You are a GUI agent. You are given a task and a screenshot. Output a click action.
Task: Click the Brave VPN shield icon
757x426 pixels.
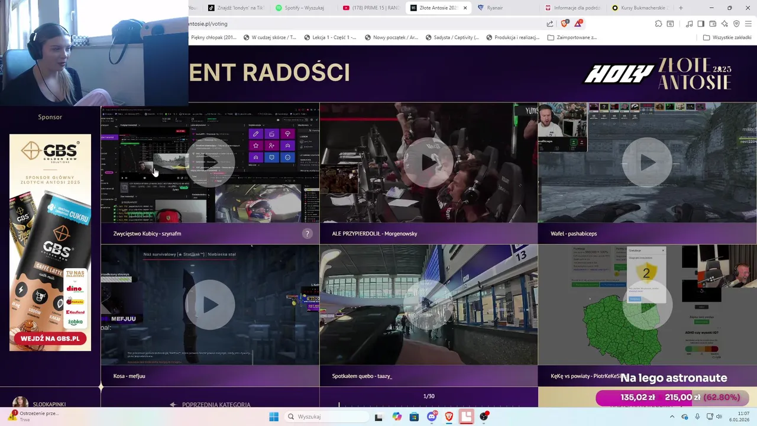click(736, 24)
